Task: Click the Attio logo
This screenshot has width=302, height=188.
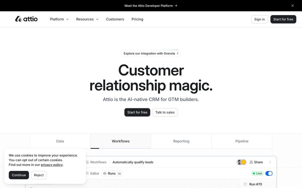Action: point(26,19)
